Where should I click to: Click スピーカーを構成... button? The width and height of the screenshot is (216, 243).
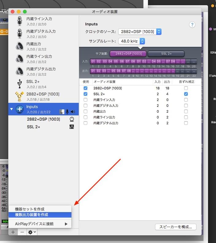click(x=176, y=227)
